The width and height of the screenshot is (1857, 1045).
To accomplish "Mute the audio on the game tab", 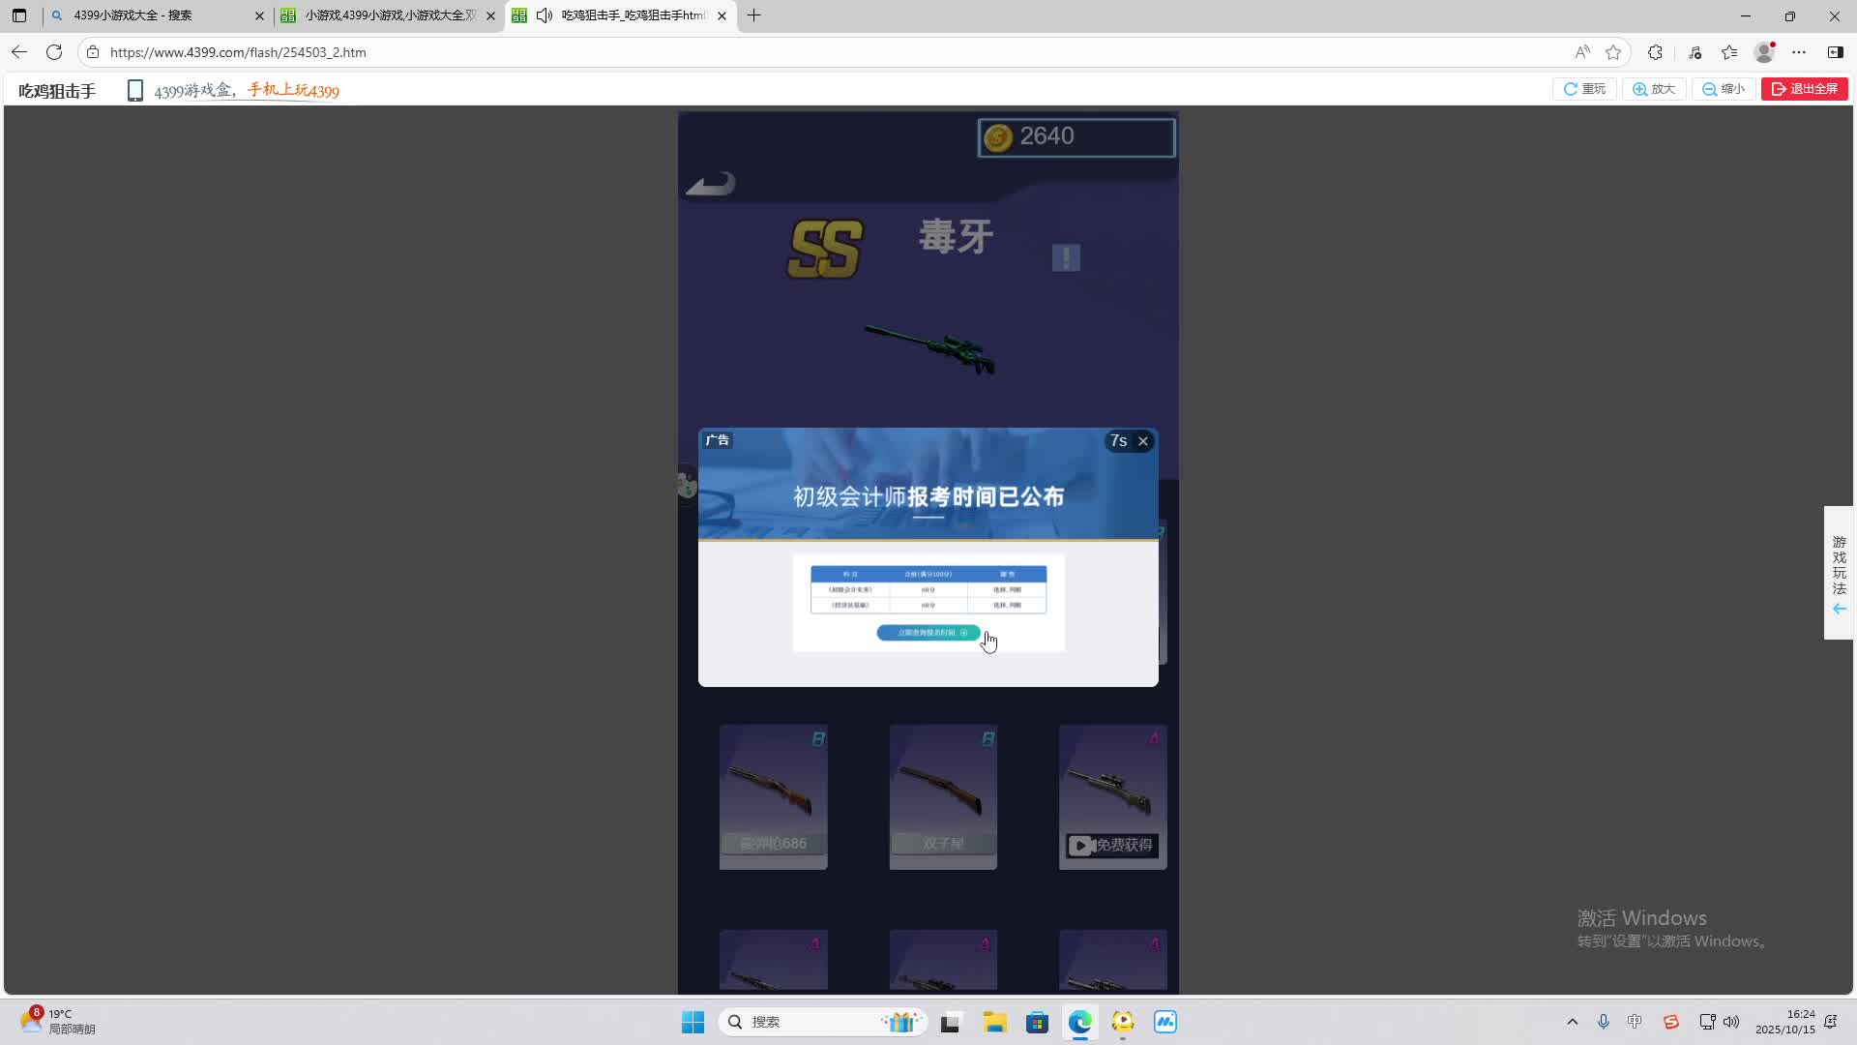I will click(x=545, y=15).
